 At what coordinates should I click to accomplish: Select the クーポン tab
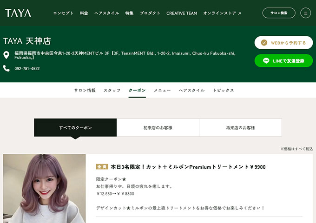point(137,90)
